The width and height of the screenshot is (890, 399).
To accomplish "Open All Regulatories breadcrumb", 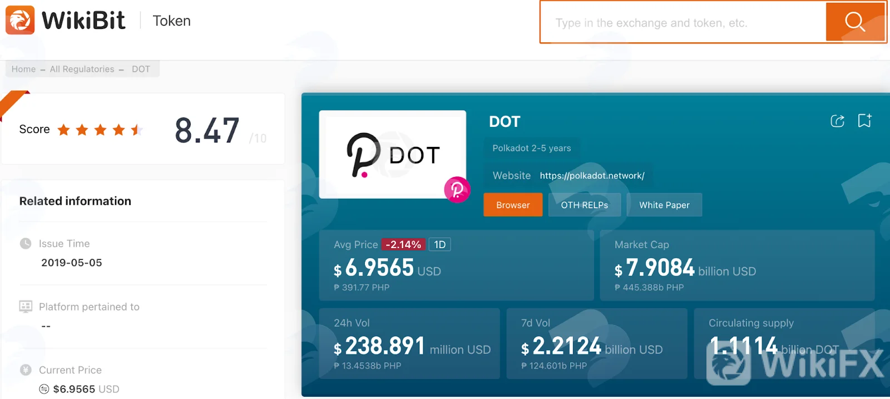I will point(82,69).
